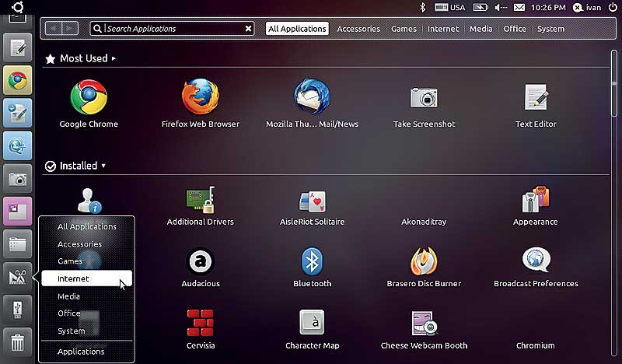Open the volume indicator
The image size is (622, 364).
point(501,7)
